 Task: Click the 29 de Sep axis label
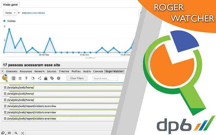[x=44, y=55]
